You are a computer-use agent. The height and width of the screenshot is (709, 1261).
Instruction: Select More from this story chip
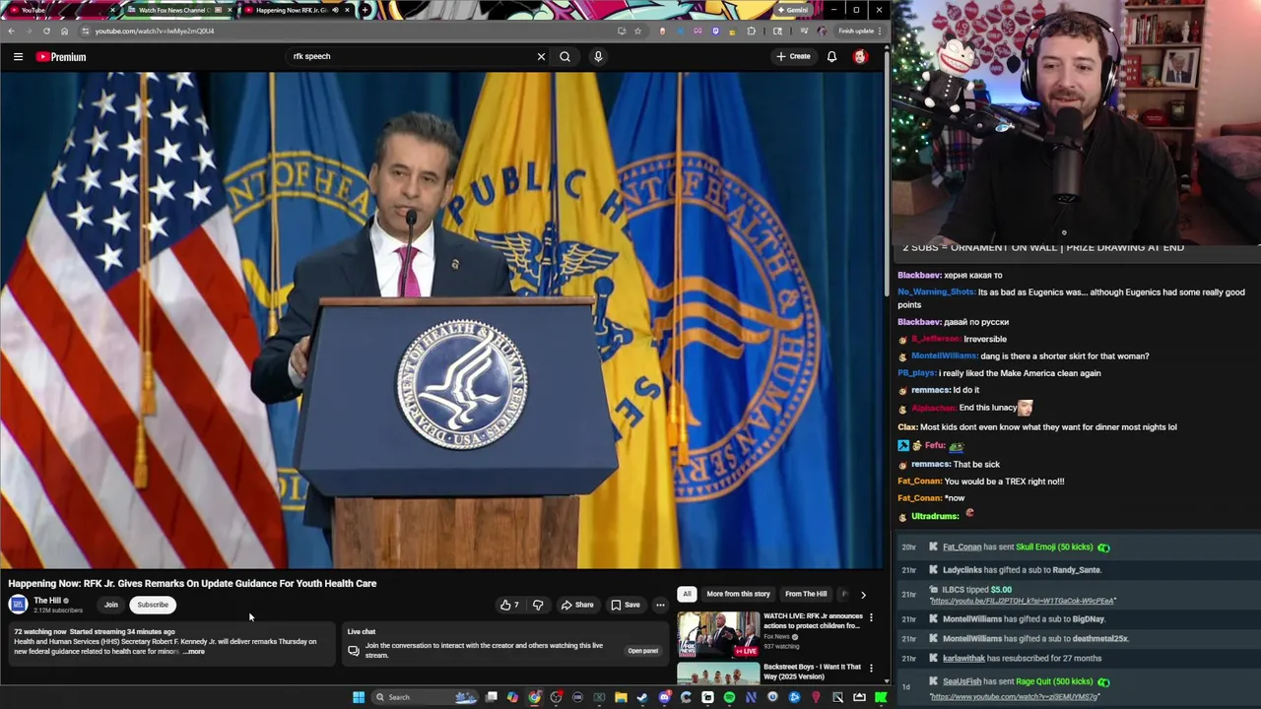pos(738,594)
